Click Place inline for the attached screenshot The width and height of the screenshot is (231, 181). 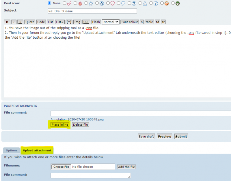[x=60, y=125]
